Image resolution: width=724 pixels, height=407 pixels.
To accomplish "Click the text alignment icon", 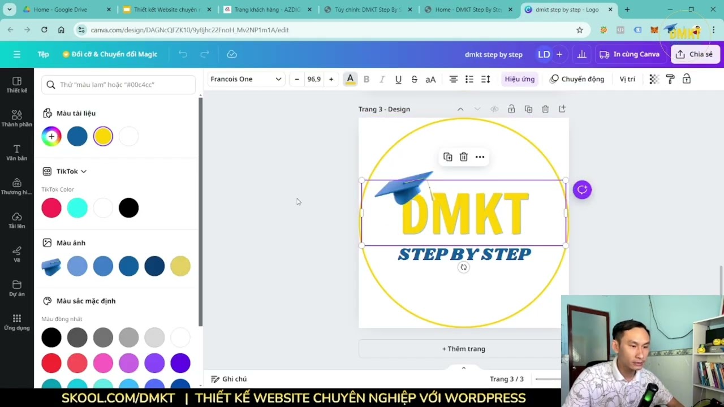I will coord(454,79).
